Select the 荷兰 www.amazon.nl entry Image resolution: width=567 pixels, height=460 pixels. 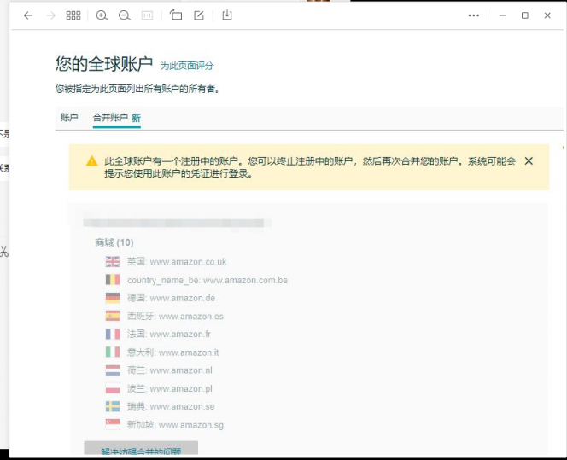tap(159, 370)
